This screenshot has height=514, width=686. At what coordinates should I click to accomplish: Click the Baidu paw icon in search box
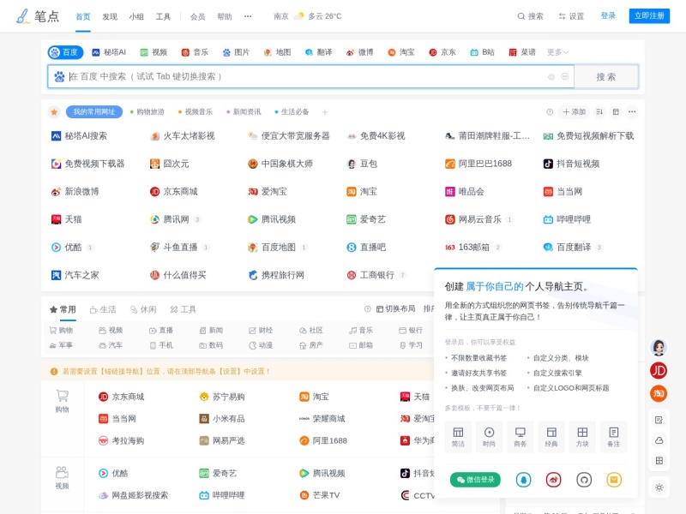[x=59, y=77]
